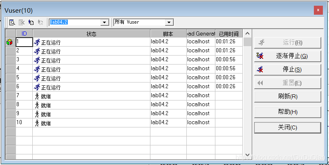
Task: Click the fourth toolbar icon, hide log
Action: click(x=40, y=22)
